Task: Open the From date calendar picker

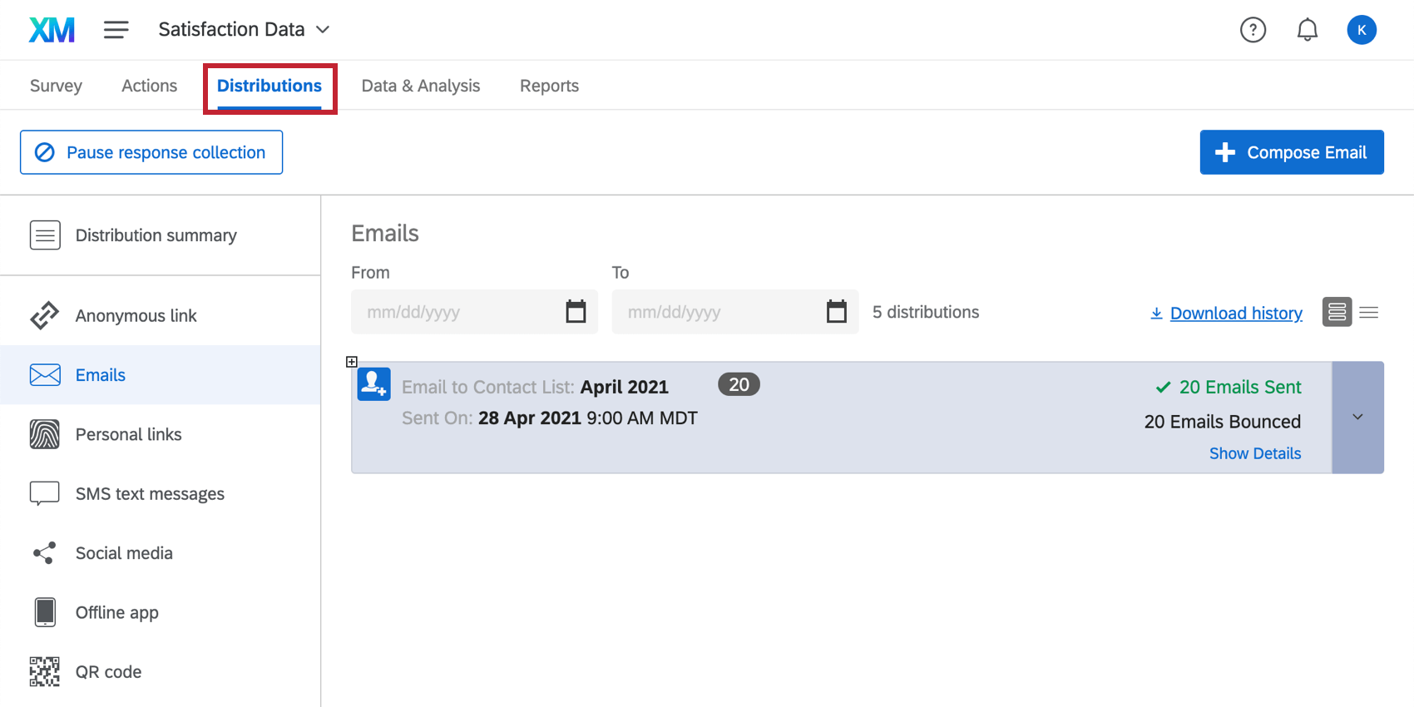Action: (x=576, y=312)
